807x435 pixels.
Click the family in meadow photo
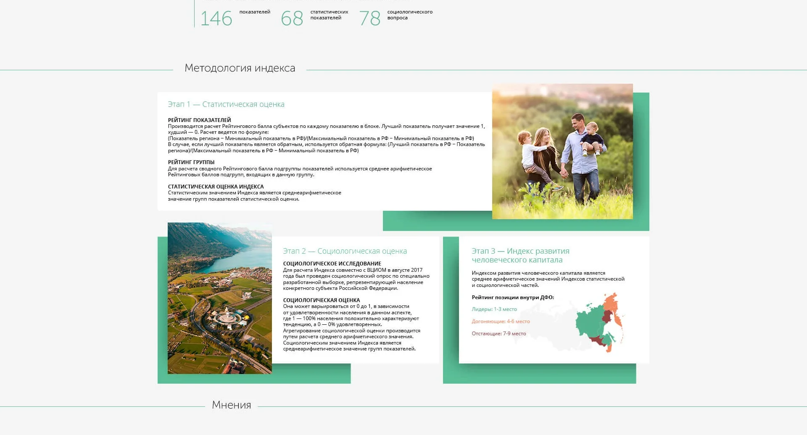(x=562, y=151)
